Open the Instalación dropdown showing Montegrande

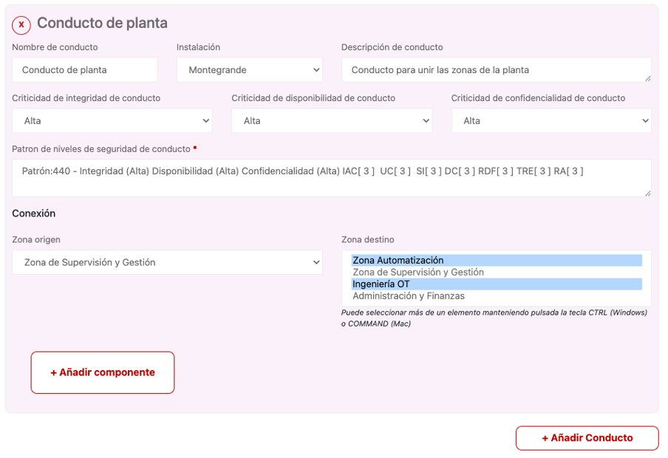[250, 70]
